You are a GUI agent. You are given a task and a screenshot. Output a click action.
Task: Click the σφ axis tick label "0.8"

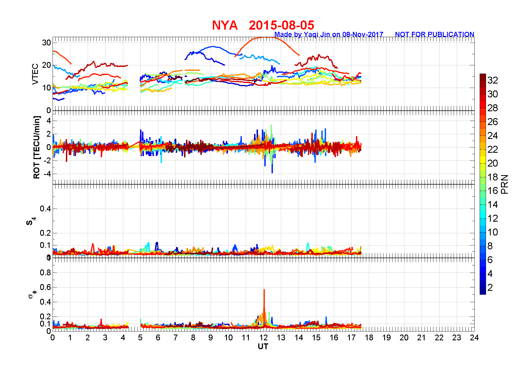pyautogui.click(x=45, y=273)
